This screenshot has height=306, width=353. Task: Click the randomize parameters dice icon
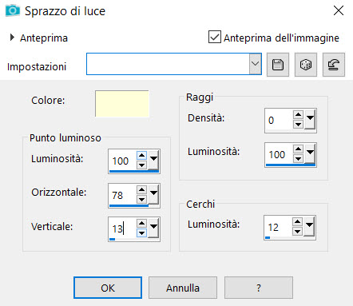(x=306, y=65)
